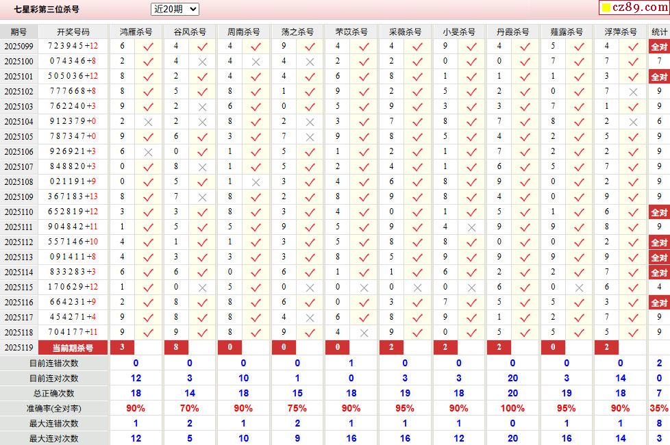Click the 当前期杀号 red label

pyautogui.click(x=73, y=348)
